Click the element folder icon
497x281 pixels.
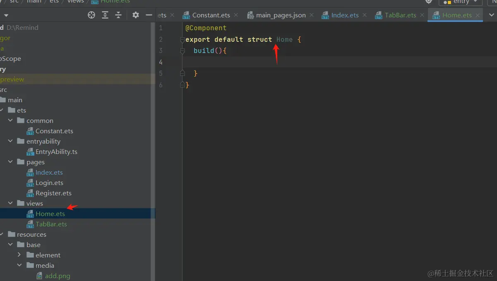30,255
